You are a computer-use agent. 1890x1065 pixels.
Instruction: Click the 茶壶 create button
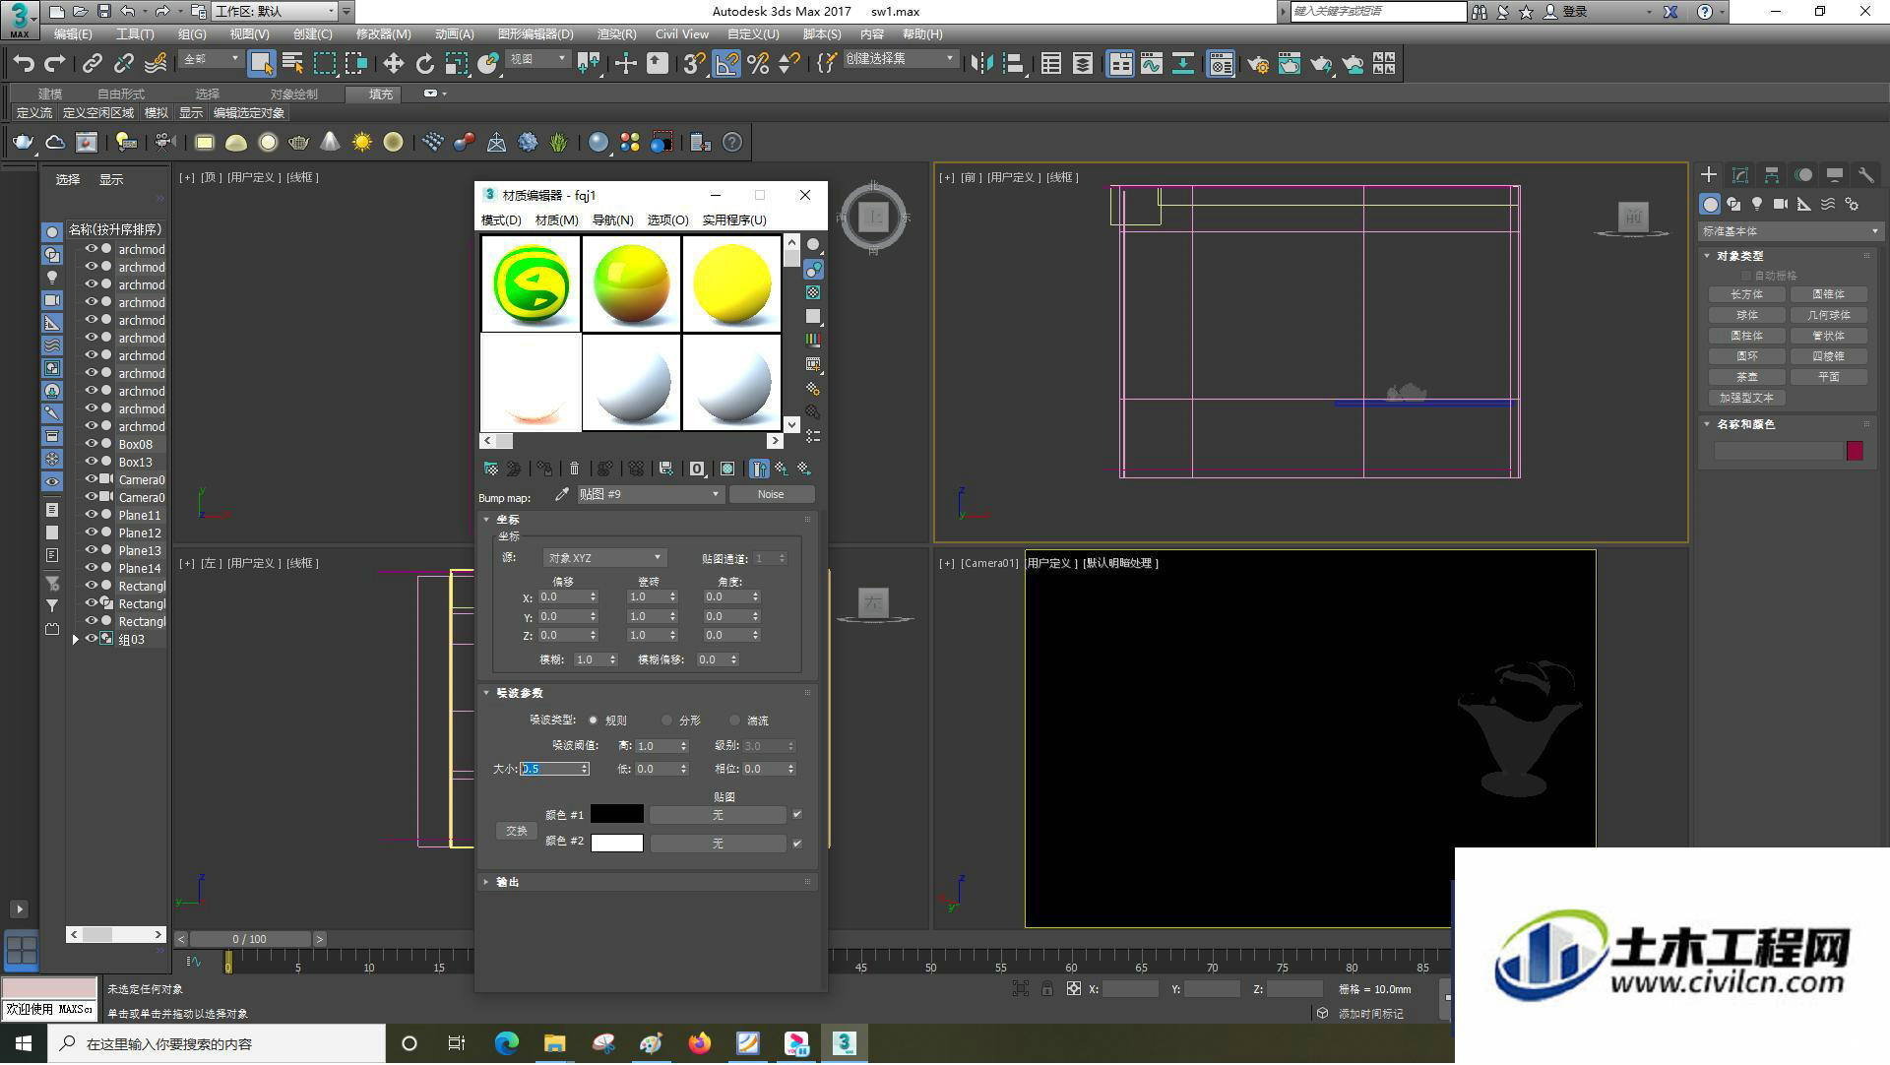tap(1747, 377)
